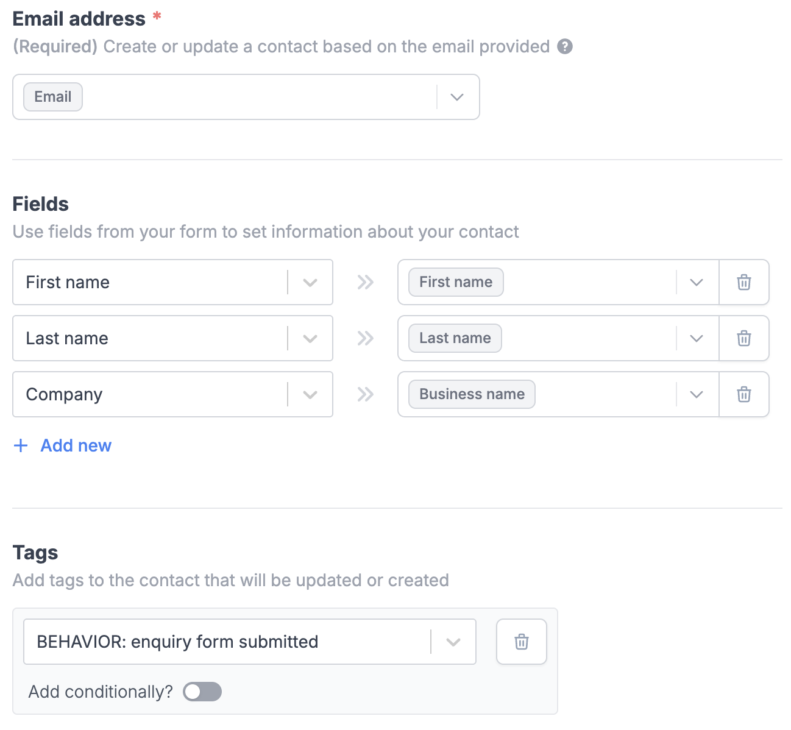Click the plus icon for Add new
This screenshot has width=791, height=730.
21,445
